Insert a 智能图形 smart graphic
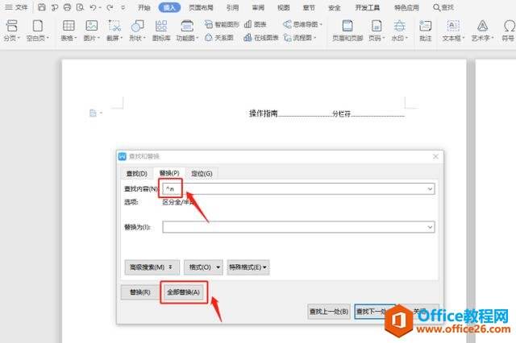 [222, 24]
